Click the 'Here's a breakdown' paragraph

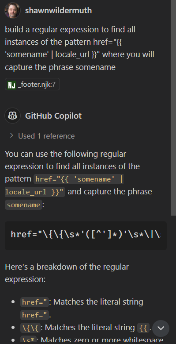tap(67, 273)
